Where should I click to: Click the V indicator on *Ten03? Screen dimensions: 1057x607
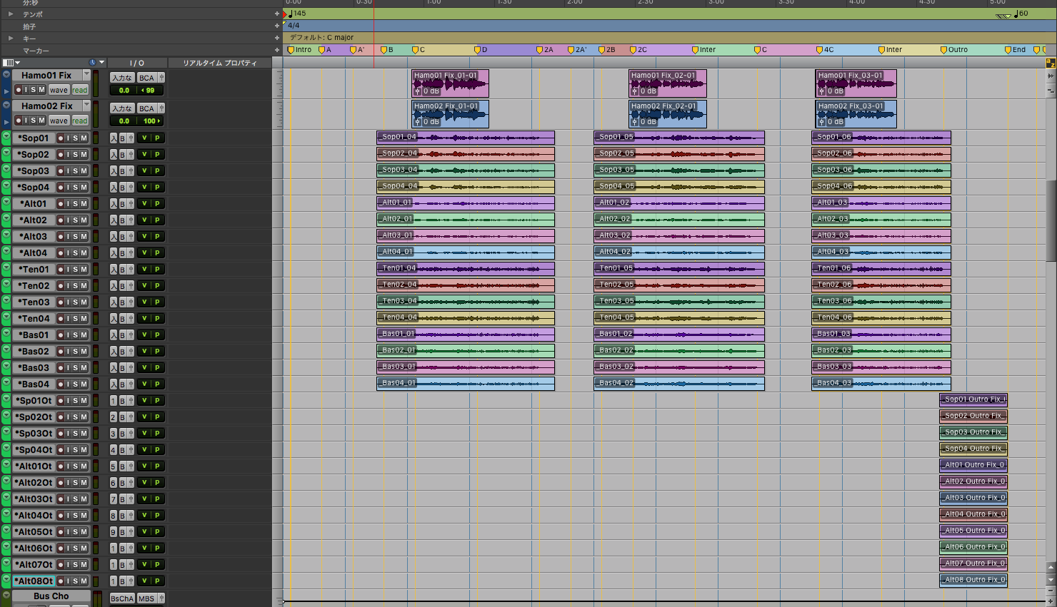pos(144,302)
